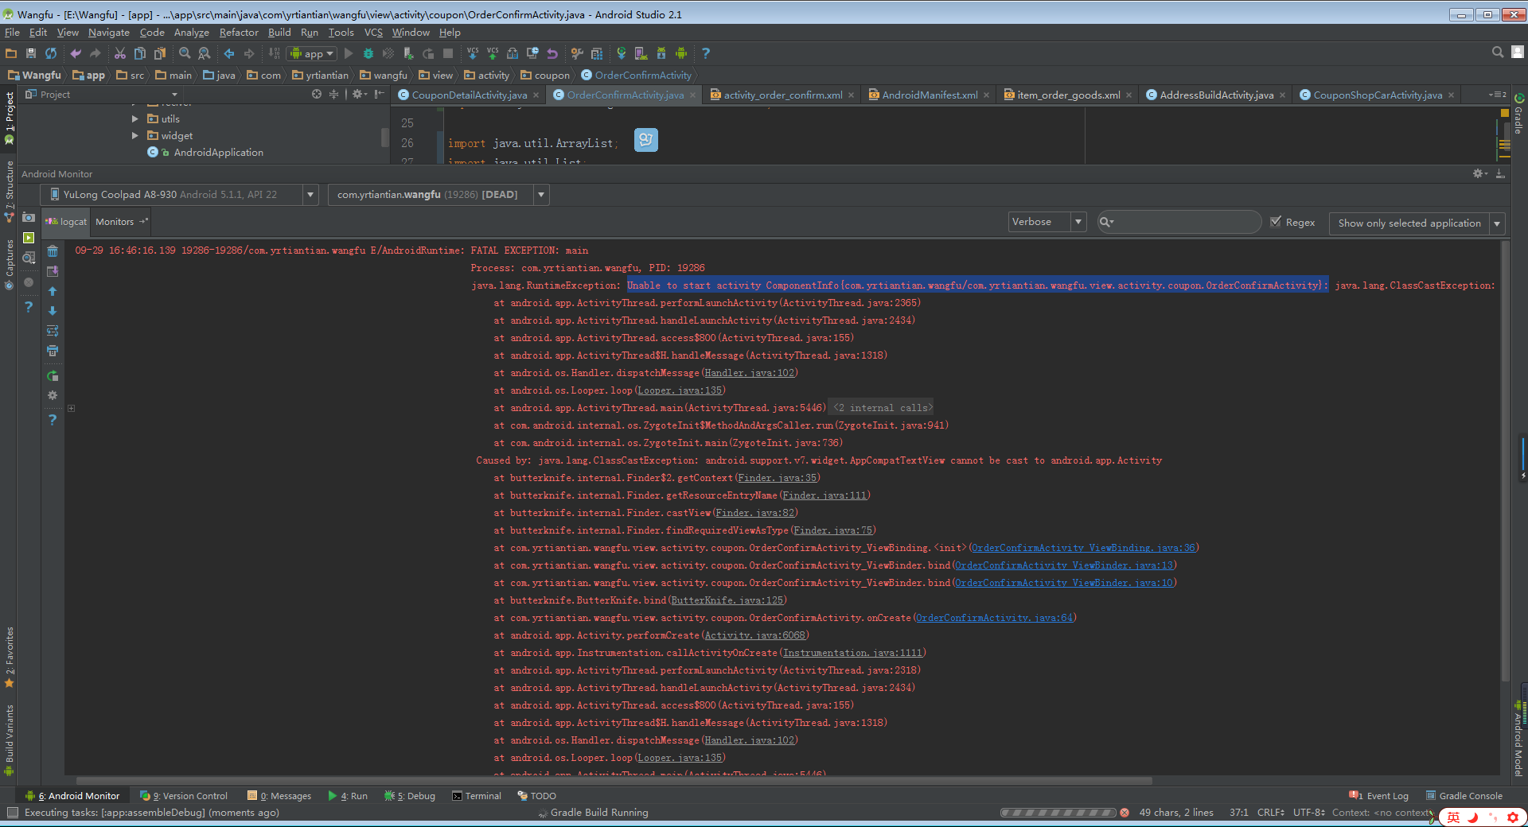This screenshot has width=1528, height=827.
Task: Click Up the stack trace arrow
Action: pyautogui.click(x=53, y=291)
